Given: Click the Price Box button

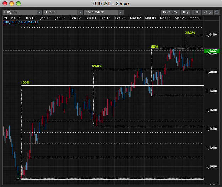Looking at the screenshot, I should point(170,12).
